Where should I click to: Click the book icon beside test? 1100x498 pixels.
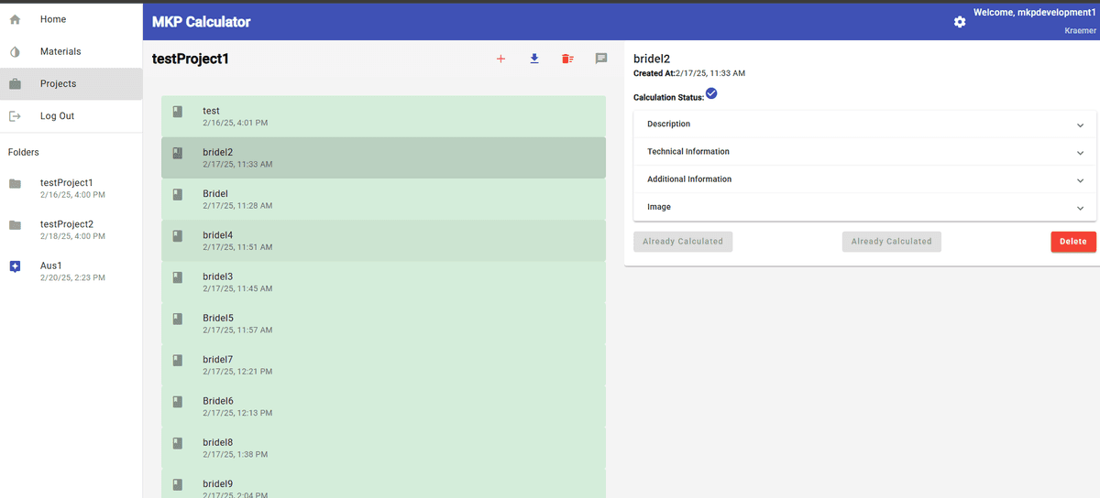point(178,112)
